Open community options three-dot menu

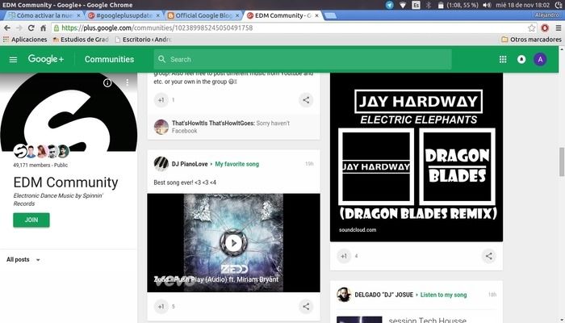pyautogui.click(x=128, y=83)
